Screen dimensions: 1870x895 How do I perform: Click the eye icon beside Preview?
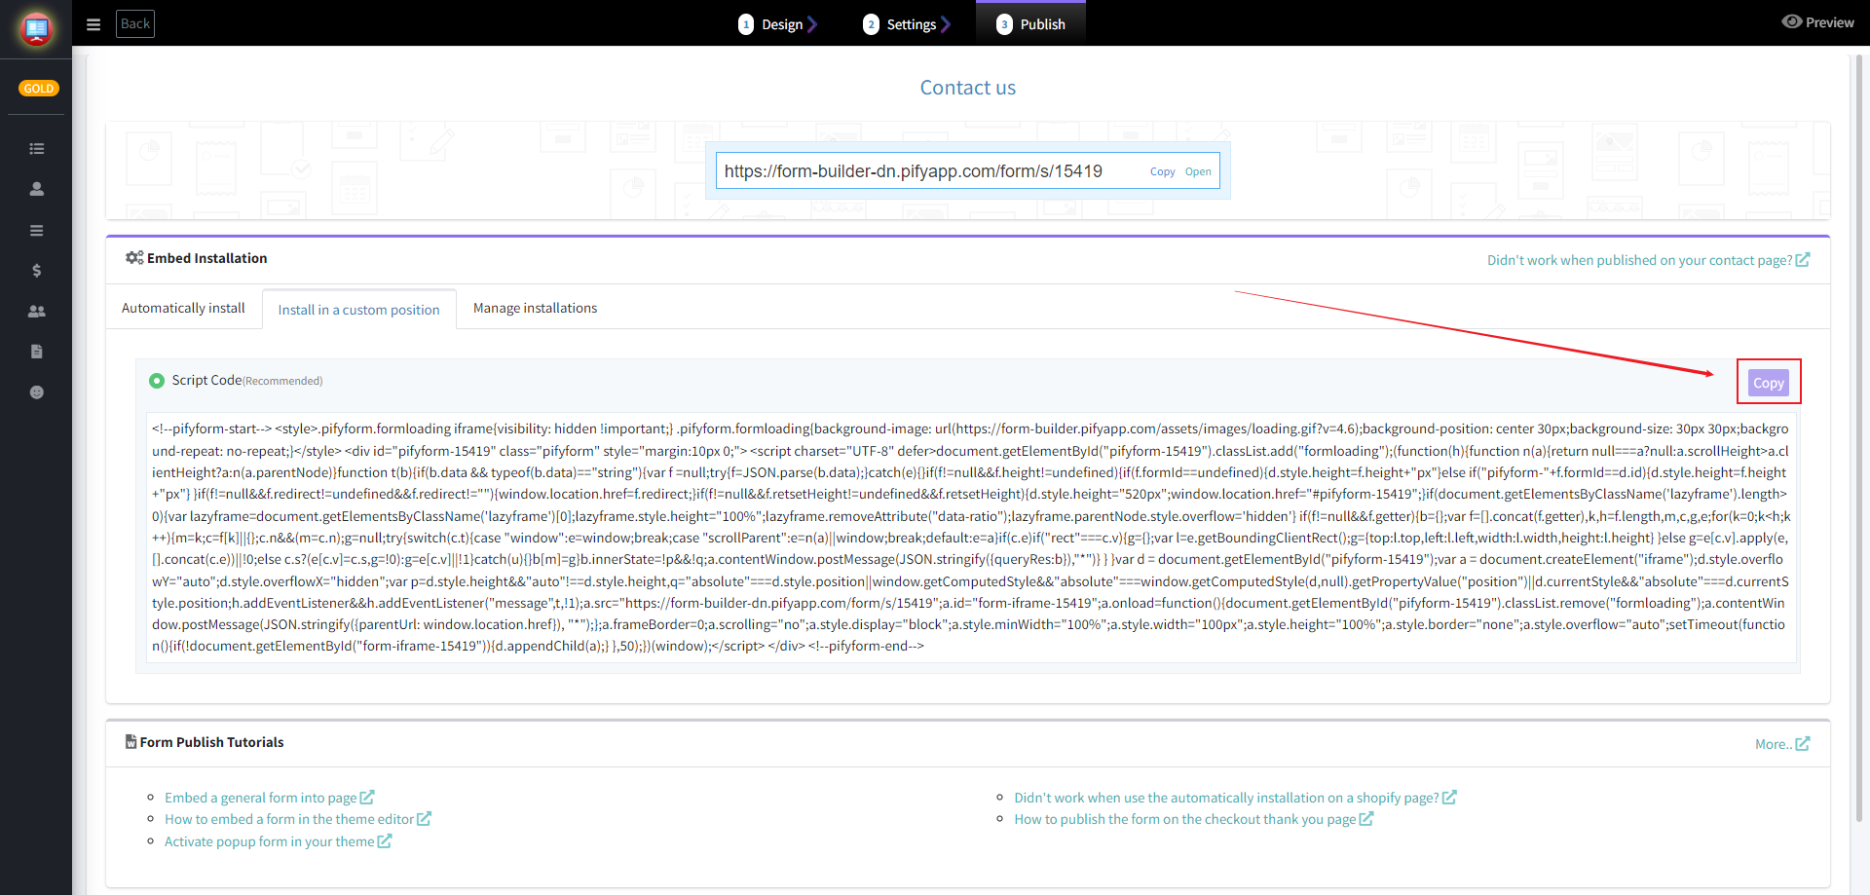[1791, 21]
